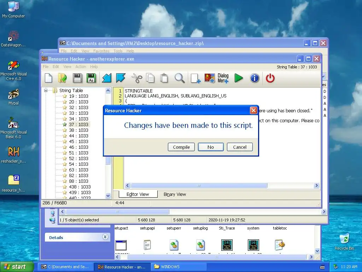Select tree item 19 : 1033
This screenshot has height=272, width=362.
click(78, 96)
